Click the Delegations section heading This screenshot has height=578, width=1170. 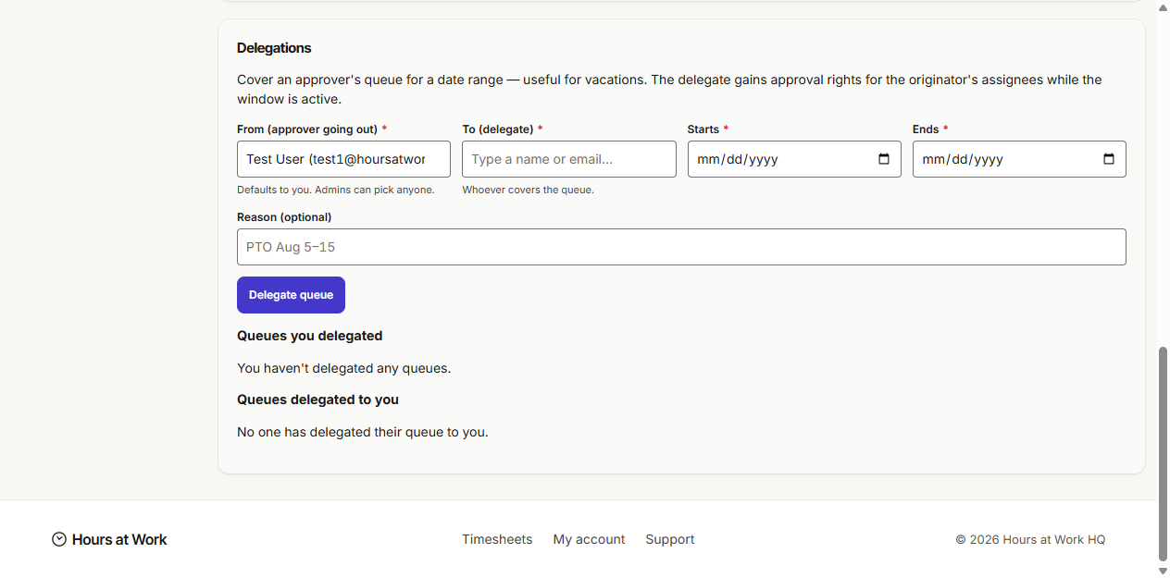click(x=274, y=48)
